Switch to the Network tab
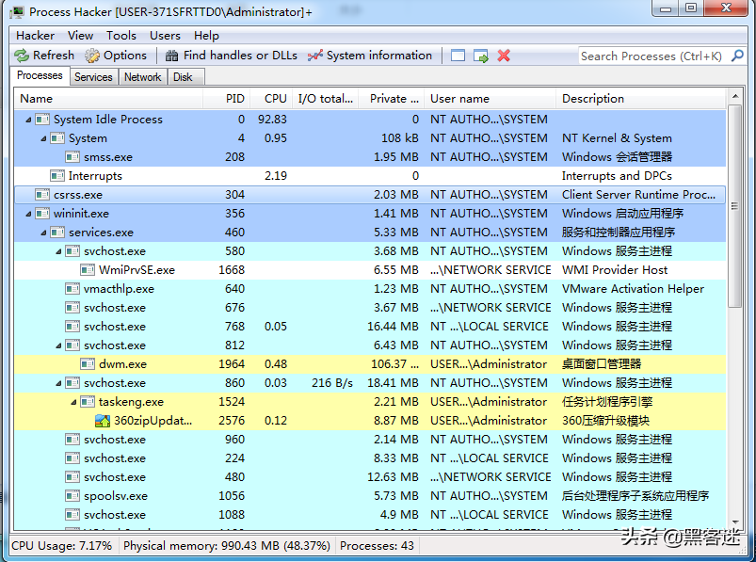This screenshot has width=756, height=562. pos(142,77)
